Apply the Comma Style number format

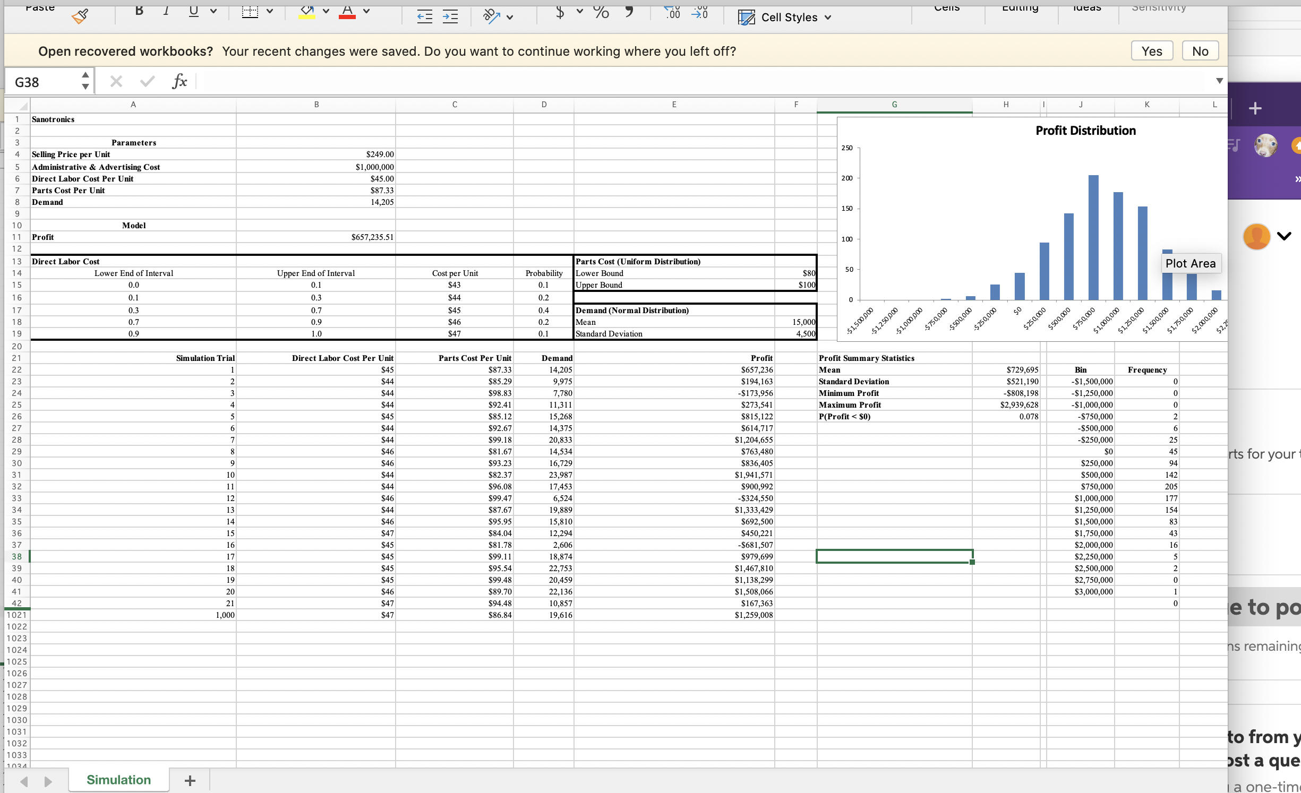pos(629,12)
